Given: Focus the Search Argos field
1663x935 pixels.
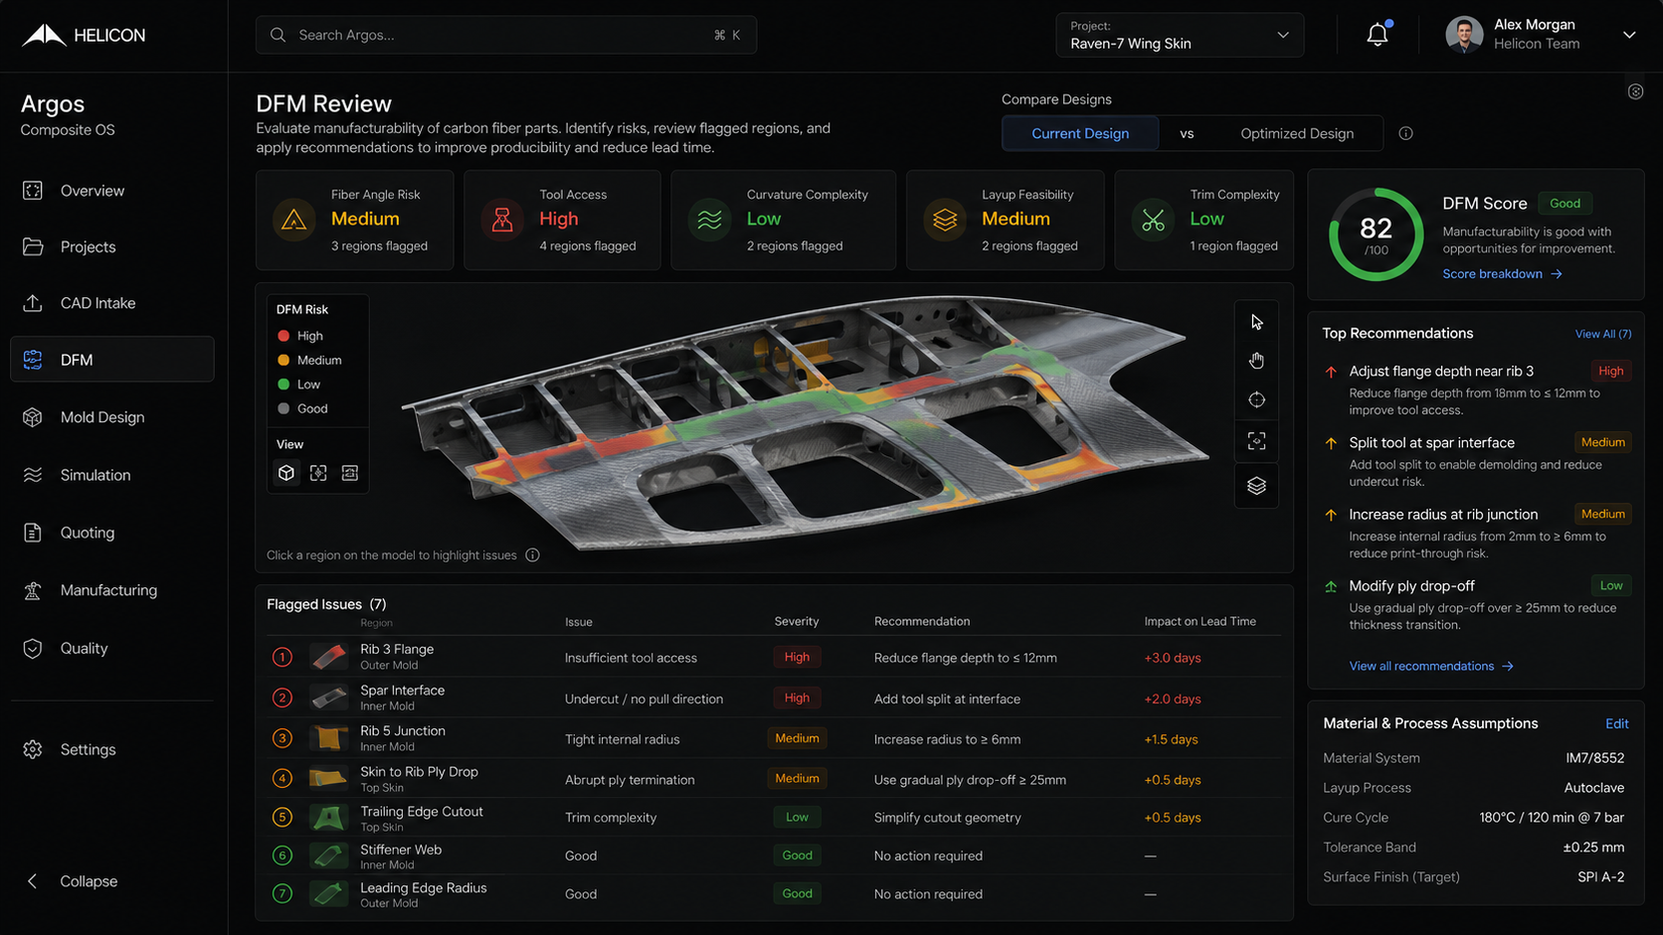Looking at the screenshot, I should tap(505, 35).
